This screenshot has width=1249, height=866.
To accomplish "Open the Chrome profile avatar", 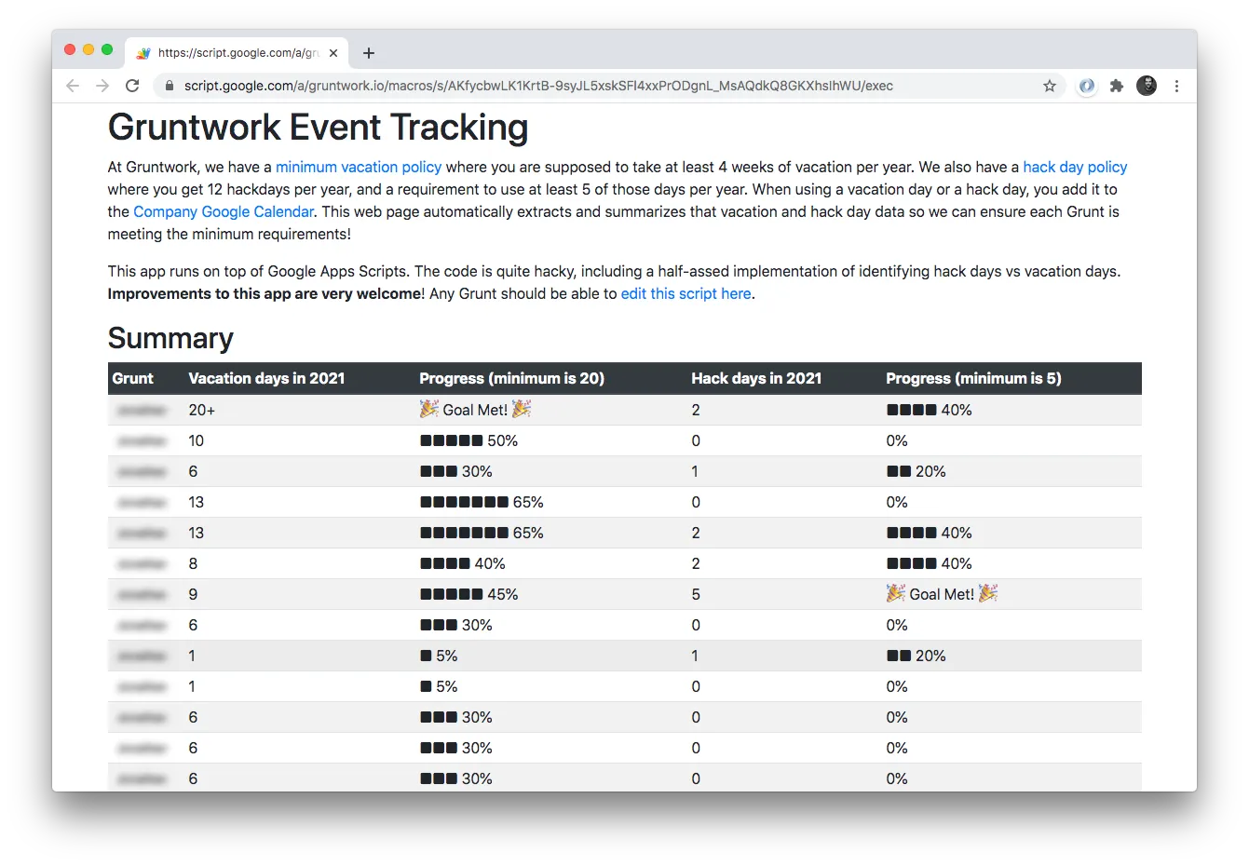I will point(1147,86).
